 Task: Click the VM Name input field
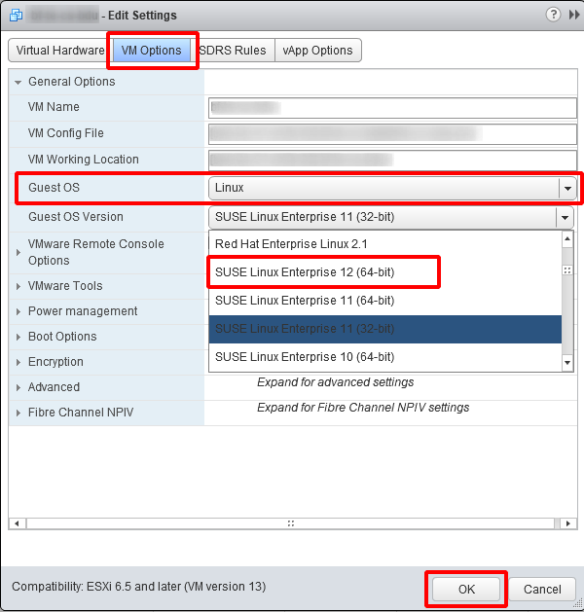pos(392,108)
